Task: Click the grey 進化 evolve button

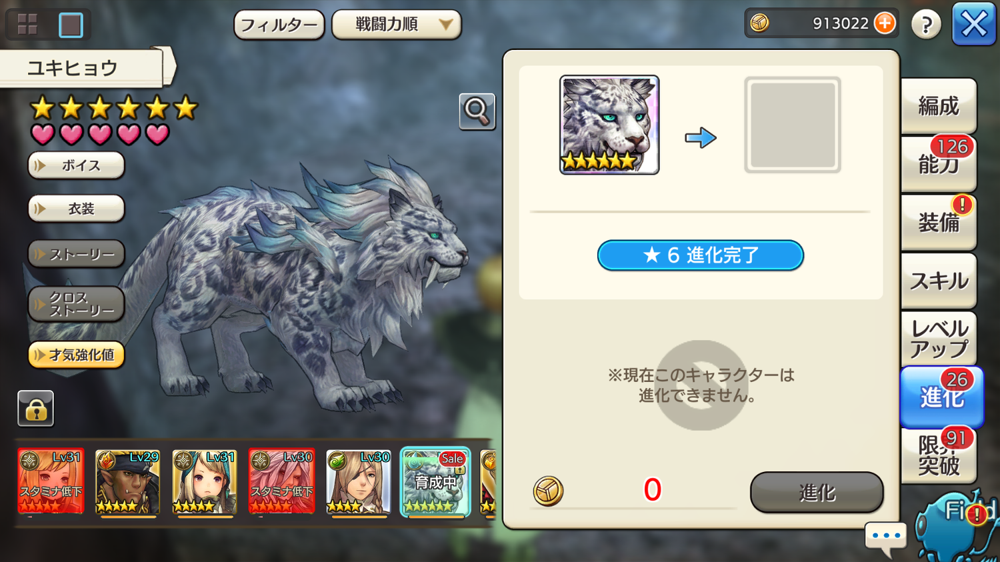Action: point(817,493)
